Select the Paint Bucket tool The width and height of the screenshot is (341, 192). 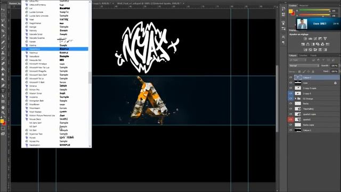3,69
